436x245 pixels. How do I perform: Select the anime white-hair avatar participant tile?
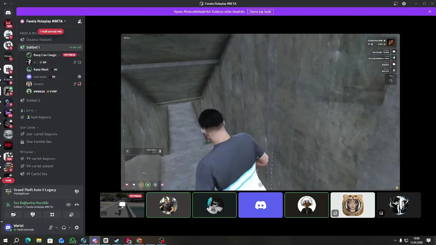[x=307, y=205]
